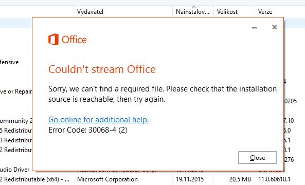Click the version 11.0.60610.1 cell
This screenshot has width=305, height=185.
click(274, 179)
